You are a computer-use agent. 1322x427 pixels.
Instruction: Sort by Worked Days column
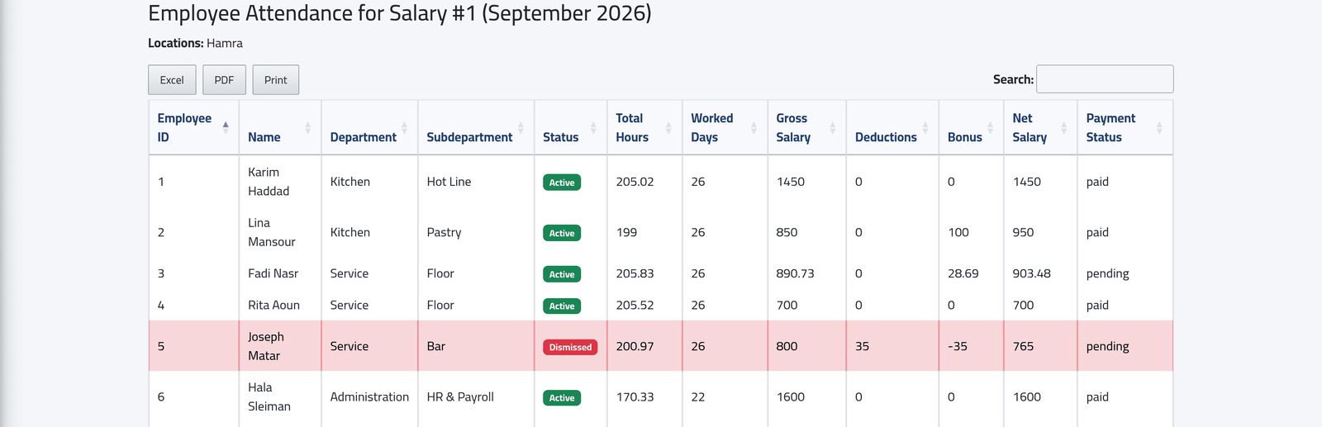pyautogui.click(x=725, y=128)
